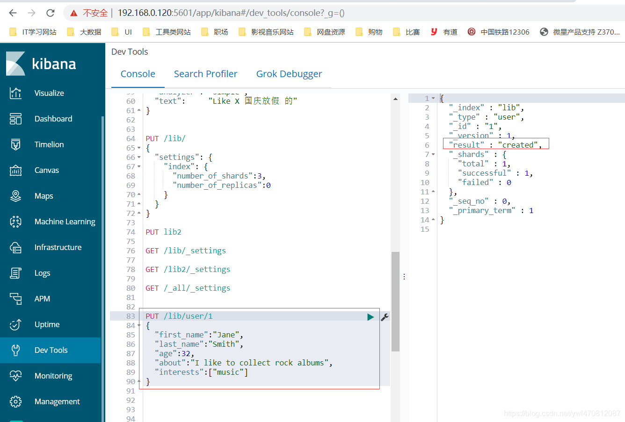Open the 有道 bookmark
The width and height of the screenshot is (625, 422).
click(x=444, y=32)
